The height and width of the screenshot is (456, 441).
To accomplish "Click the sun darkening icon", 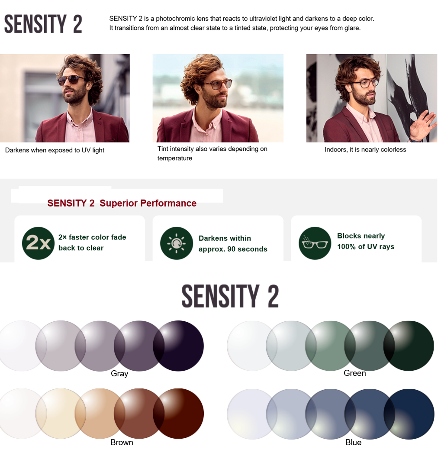I will 177,243.
